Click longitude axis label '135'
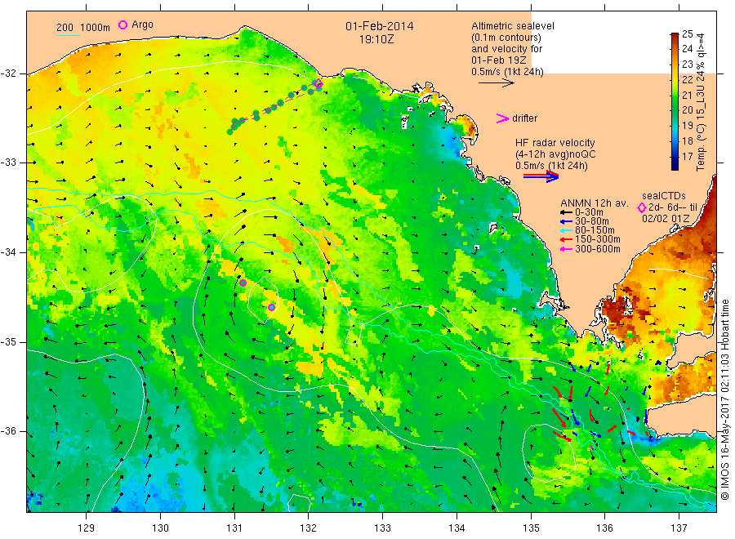The height and width of the screenshot is (539, 735). coord(531,528)
